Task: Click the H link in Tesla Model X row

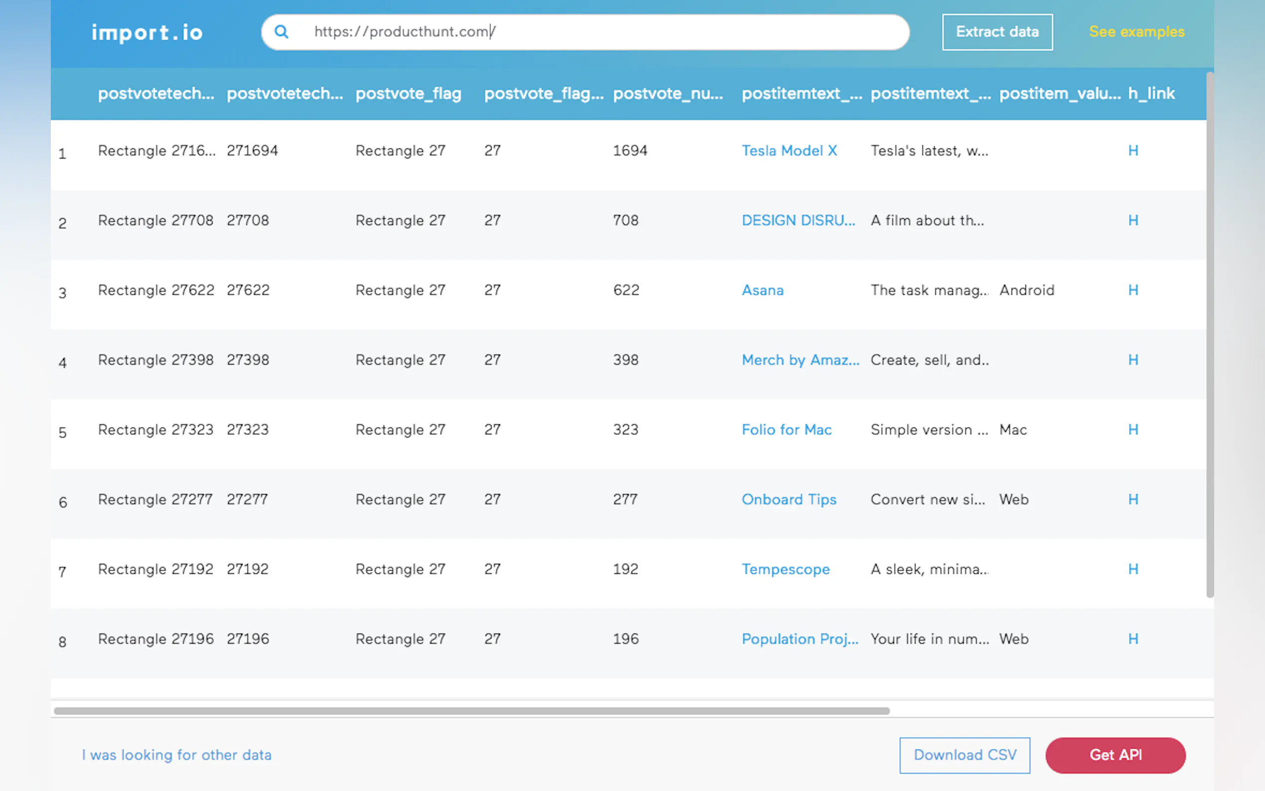Action: pyautogui.click(x=1133, y=150)
